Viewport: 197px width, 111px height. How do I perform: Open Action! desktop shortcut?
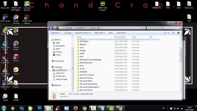(16, 58)
